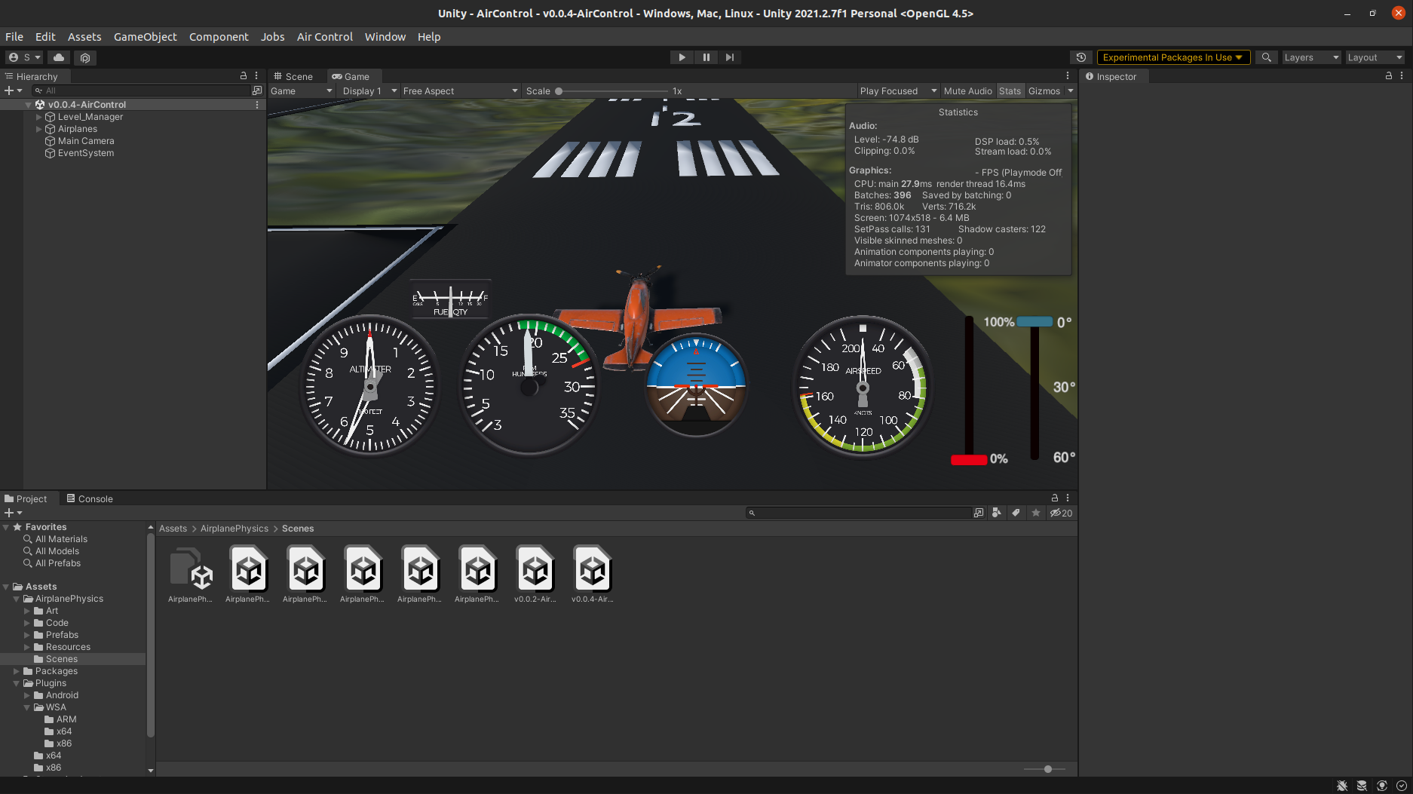Open the Air Control menu
This screenshot has width=1413, height=794.
[x=325, y=37]
